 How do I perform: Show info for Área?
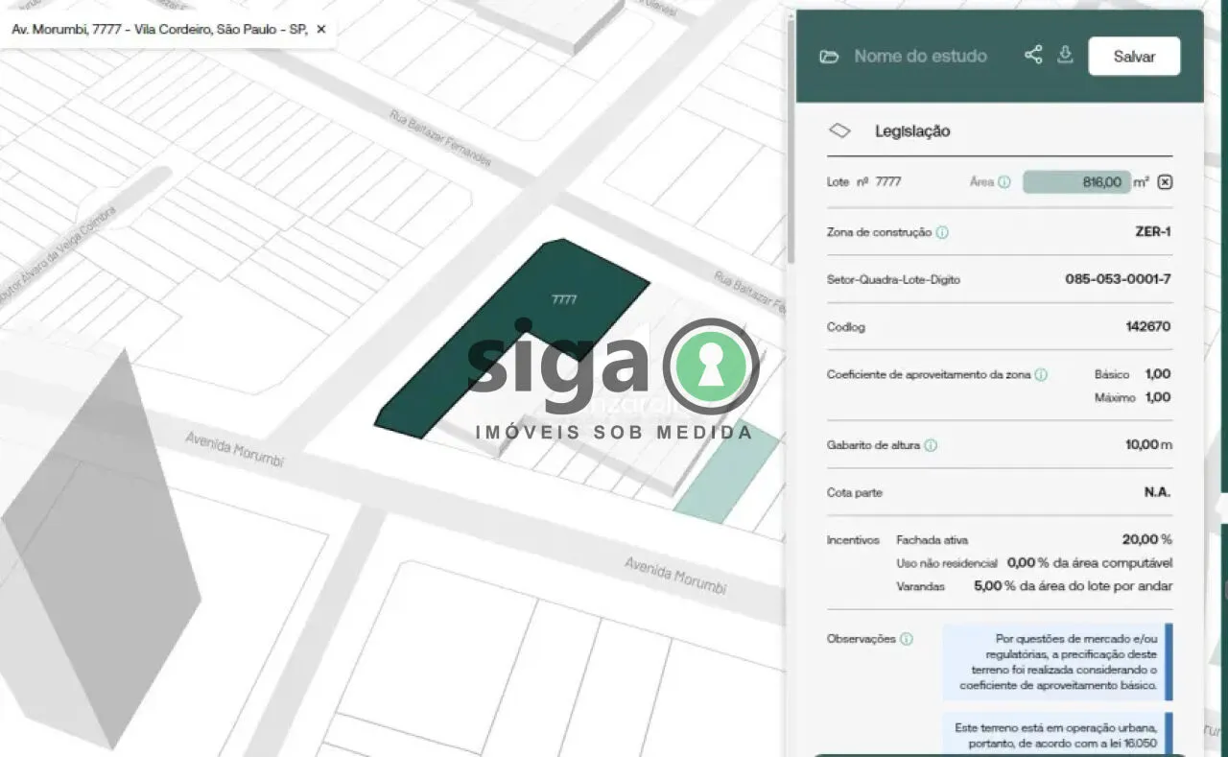click(x=1004, y=182)
